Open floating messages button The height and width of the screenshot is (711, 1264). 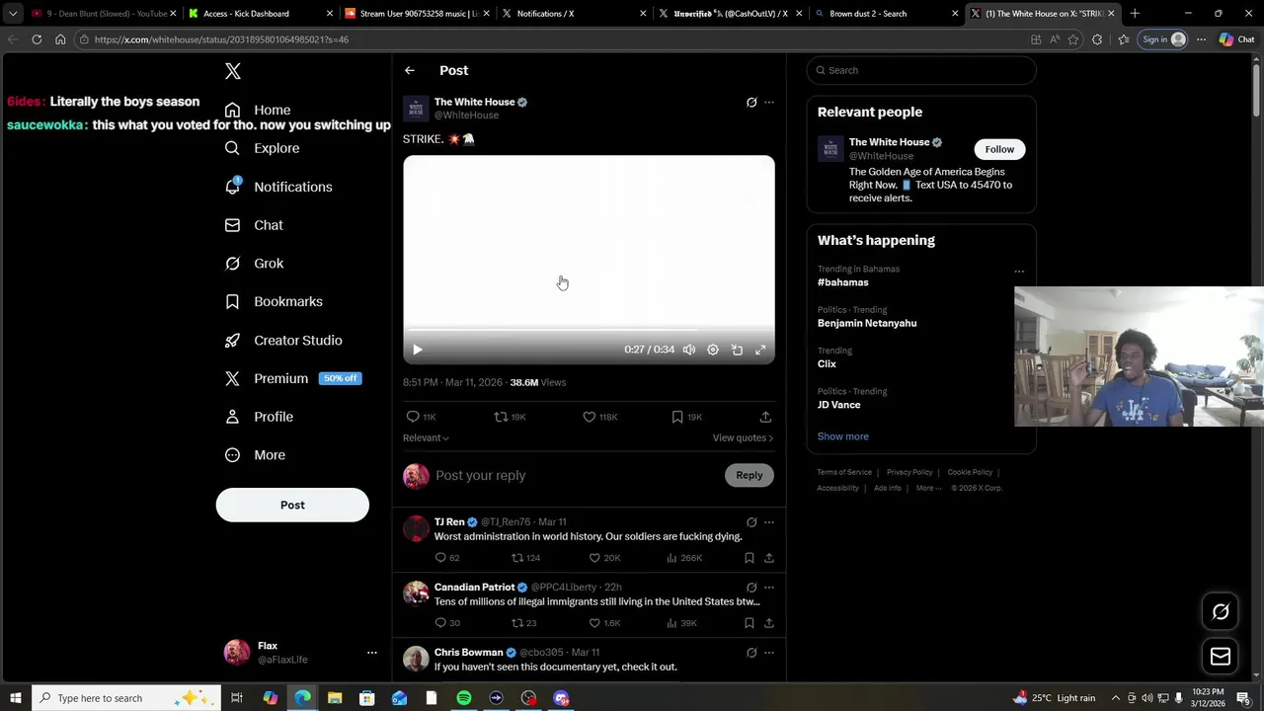tap(1221, 657)
